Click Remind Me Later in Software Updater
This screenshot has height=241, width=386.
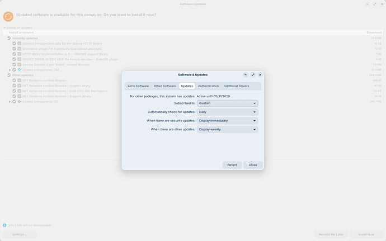pos(331,234)
